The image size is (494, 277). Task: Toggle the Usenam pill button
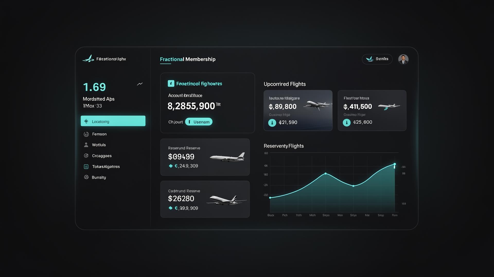[199, 122]
